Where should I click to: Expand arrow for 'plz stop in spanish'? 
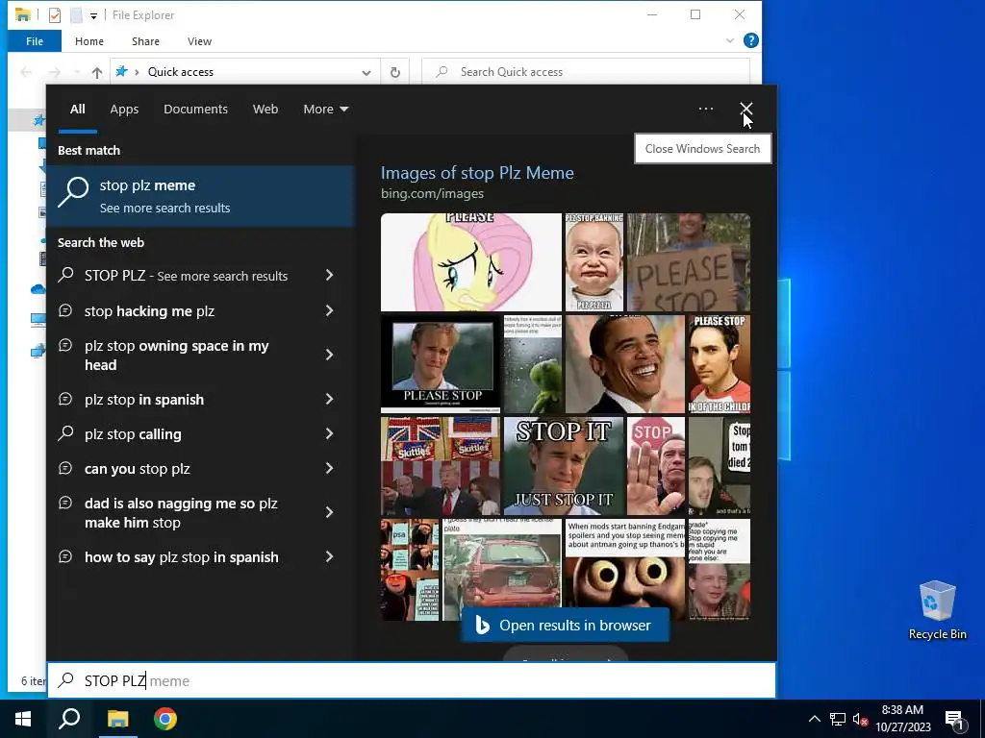pyautogui.click(x=329, y=399)
